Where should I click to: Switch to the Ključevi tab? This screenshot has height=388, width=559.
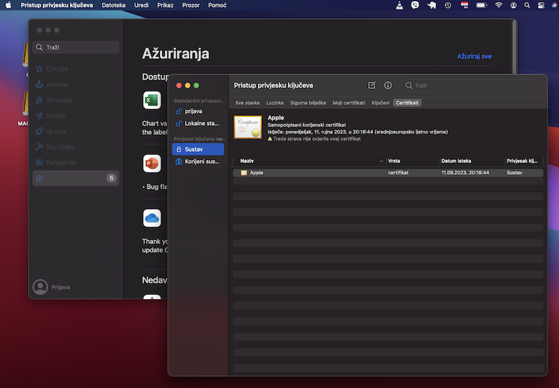[x=380, y=103]
